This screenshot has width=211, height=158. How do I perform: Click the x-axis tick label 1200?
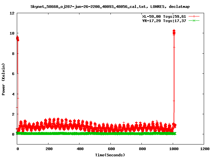(x=204, y=149)
